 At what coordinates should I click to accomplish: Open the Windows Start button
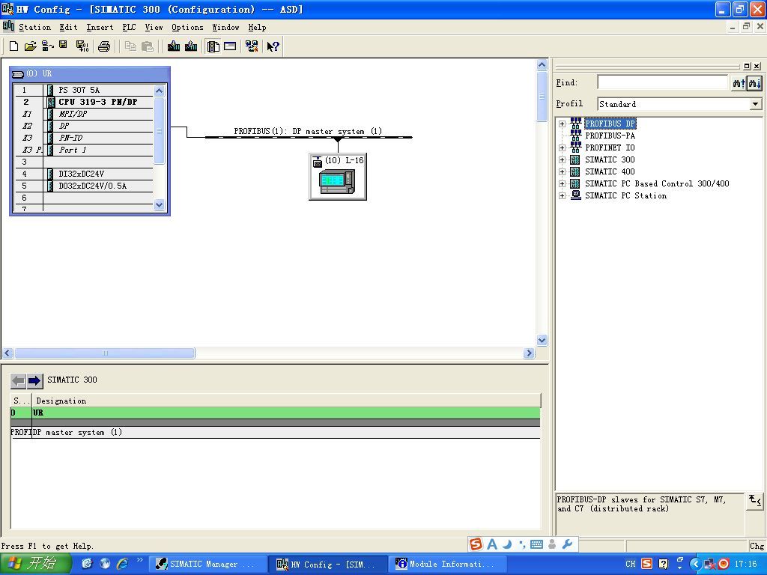pyautogui.click(x=35, y=564)
